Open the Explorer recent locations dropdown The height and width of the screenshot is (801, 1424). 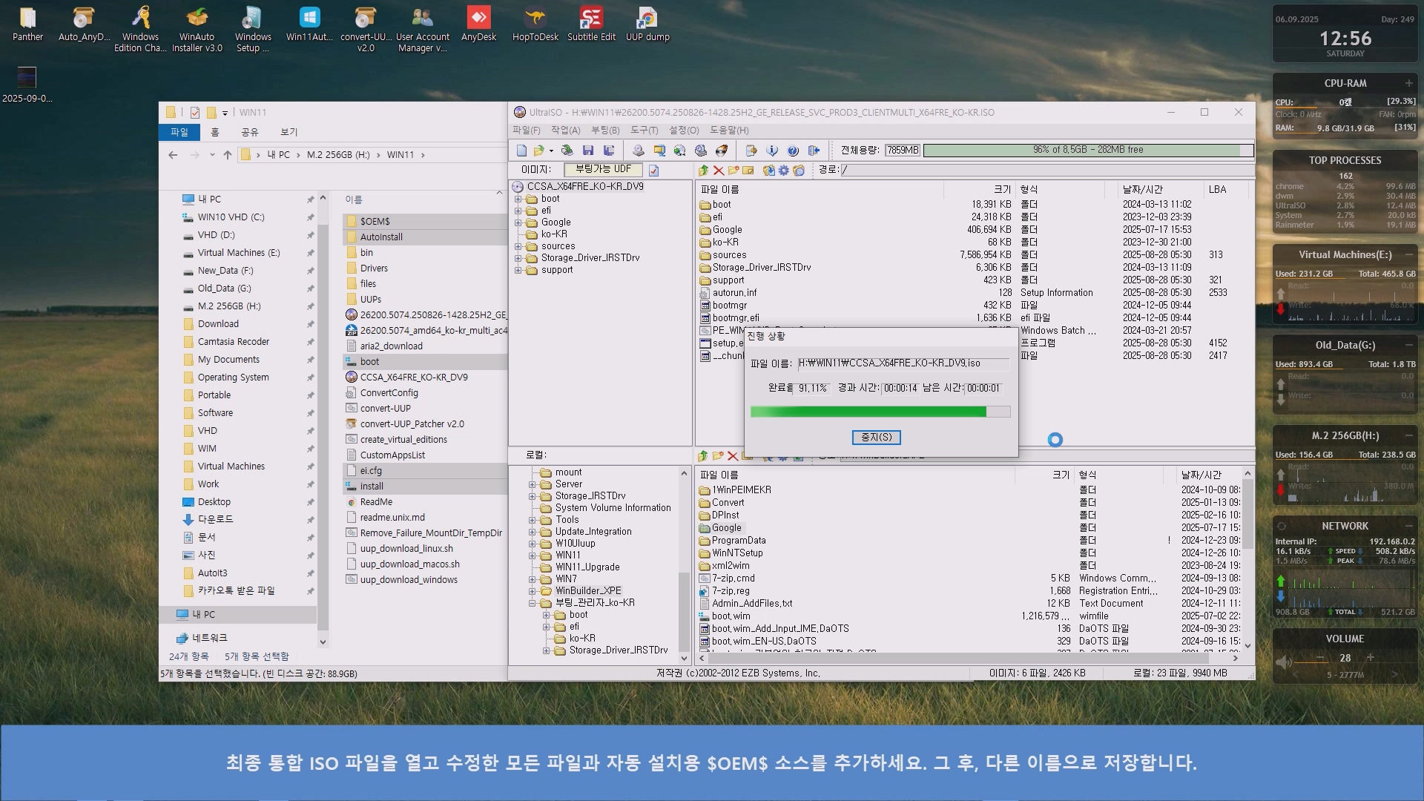[212, 155]
